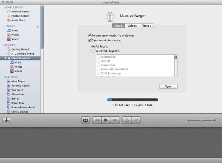This screenshot has width=222, height=163.
Task: Click the playlist list scrollbar thumb
Action: (x=176, y=57)
